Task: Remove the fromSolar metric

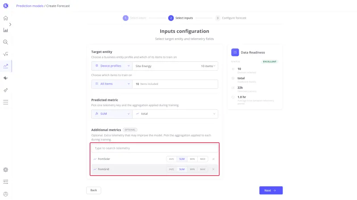Action: 213,159
